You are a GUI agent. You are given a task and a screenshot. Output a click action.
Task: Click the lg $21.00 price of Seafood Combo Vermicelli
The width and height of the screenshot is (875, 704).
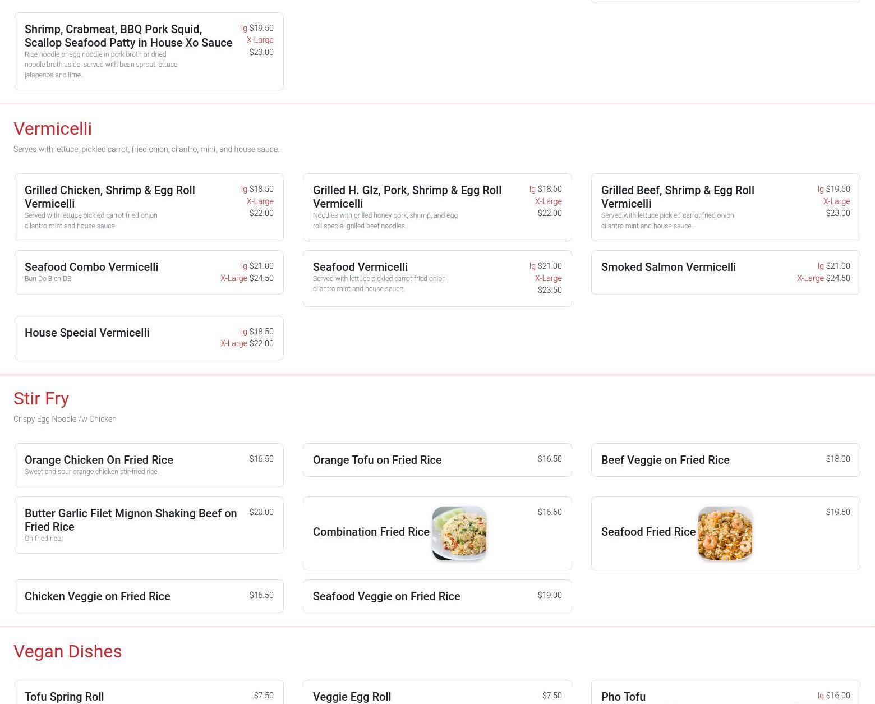[x=257, y=266]
